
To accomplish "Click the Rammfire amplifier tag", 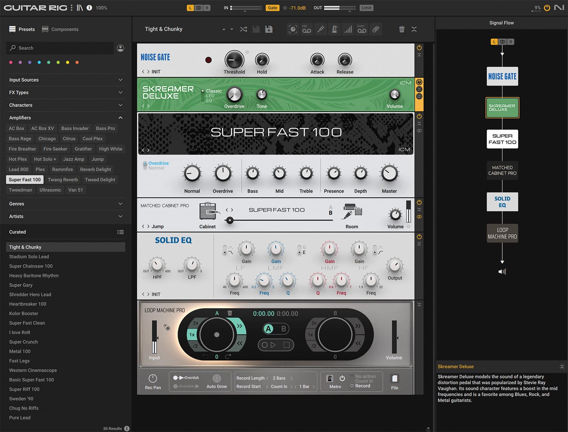I will [62, 169].
